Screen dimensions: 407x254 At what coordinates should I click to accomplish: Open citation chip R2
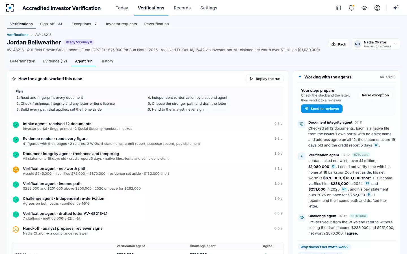click(x=344, y=189)
